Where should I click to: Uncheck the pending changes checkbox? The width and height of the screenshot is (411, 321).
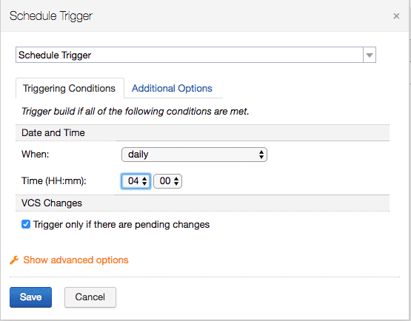click(x=26, y=224)
